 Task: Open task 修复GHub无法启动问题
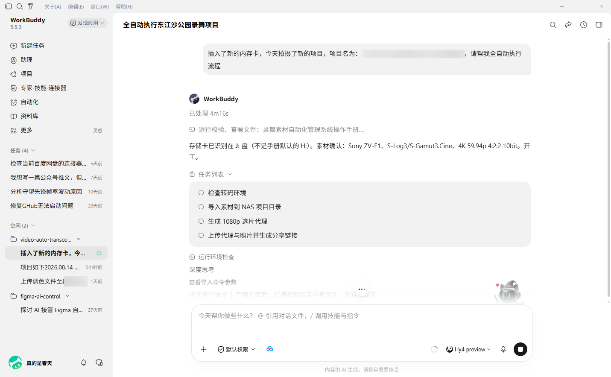point(56,206)
